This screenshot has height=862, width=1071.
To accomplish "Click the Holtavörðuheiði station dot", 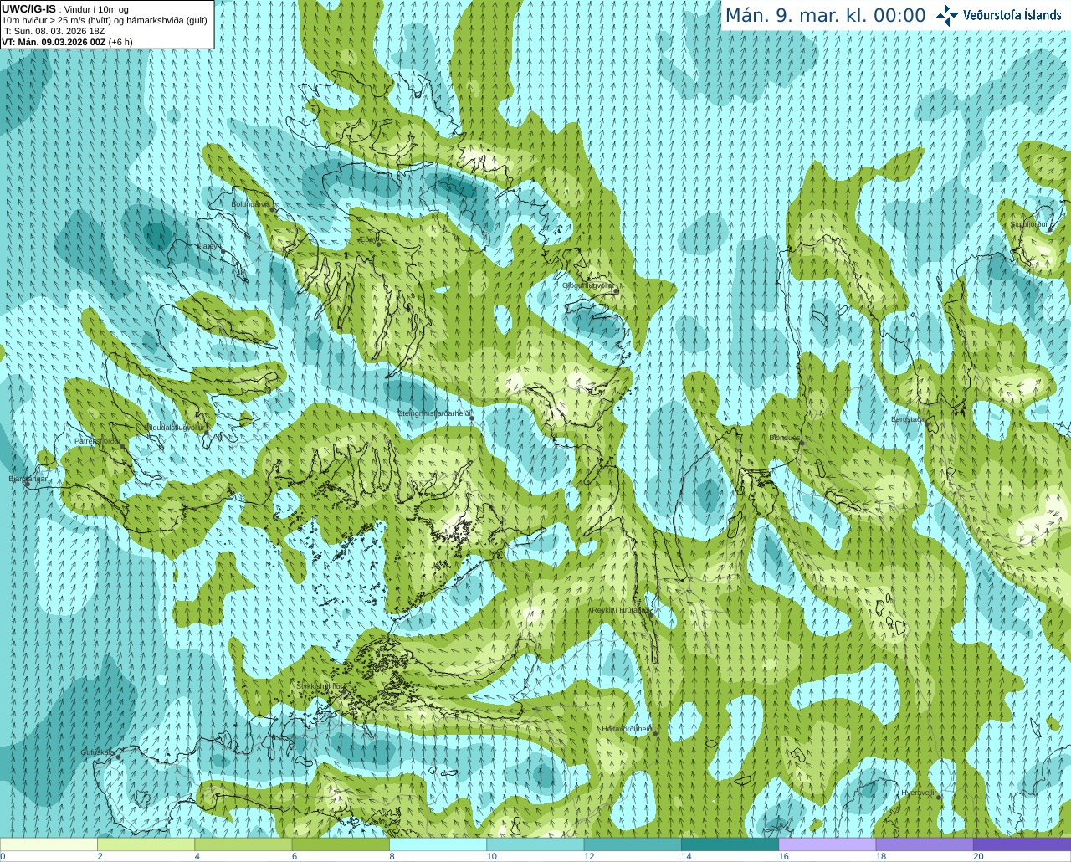I will [x=655, y=734].
